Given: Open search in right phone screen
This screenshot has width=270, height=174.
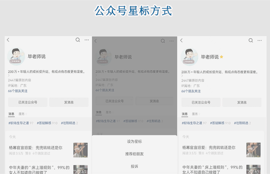Looking at the screenshot, I should coord(251,40).
